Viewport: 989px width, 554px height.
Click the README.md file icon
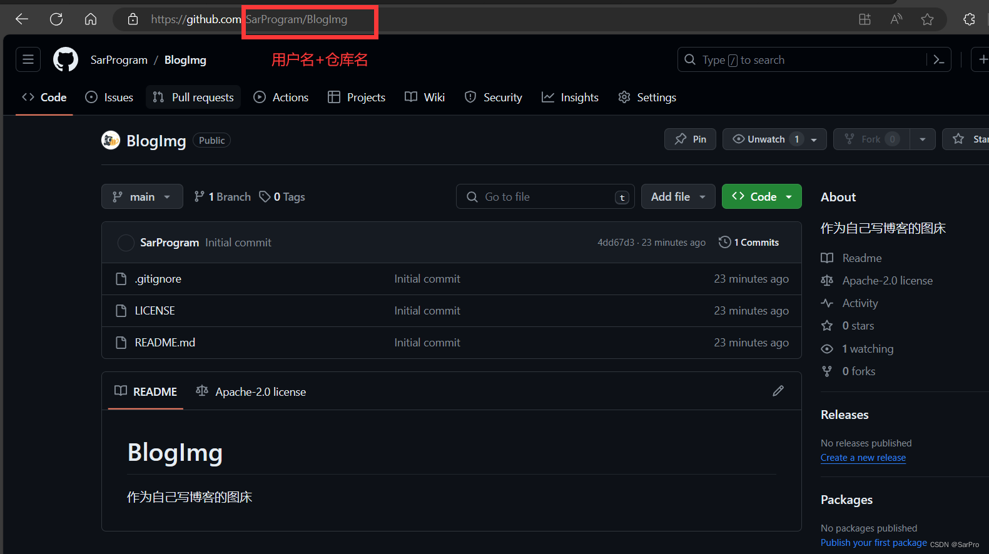coord(121,343)
